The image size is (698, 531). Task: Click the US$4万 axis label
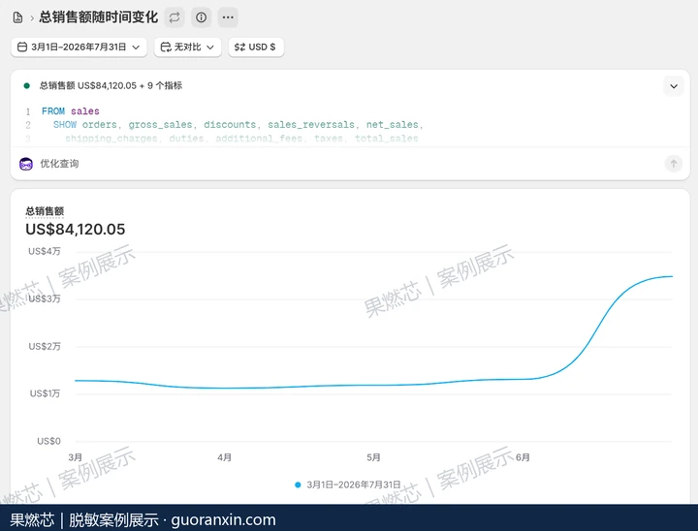pyautogui.click(x=44, y=251)
